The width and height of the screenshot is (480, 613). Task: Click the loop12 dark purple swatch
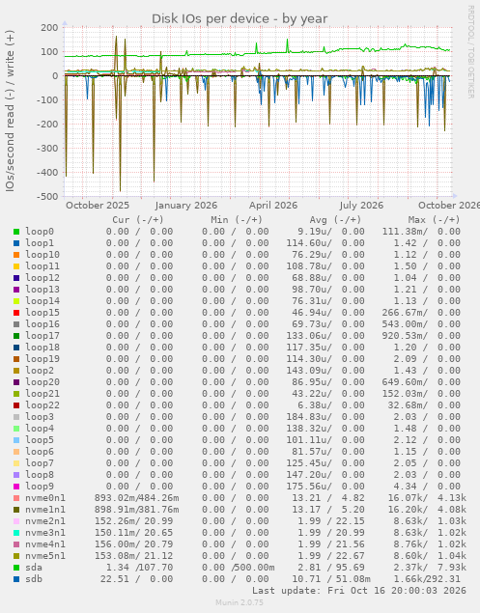tap(16, 278)
